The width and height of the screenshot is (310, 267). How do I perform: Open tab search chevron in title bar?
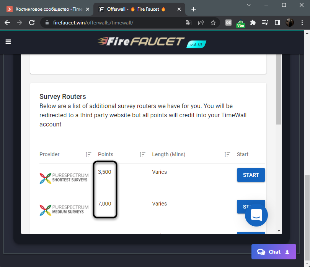pyautogui.click(x=249, y=5)
